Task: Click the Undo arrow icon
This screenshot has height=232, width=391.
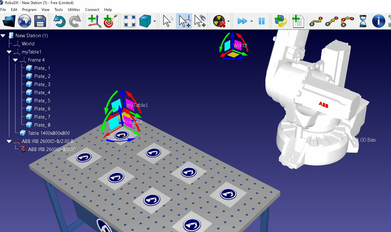Action: coord(59,21)
